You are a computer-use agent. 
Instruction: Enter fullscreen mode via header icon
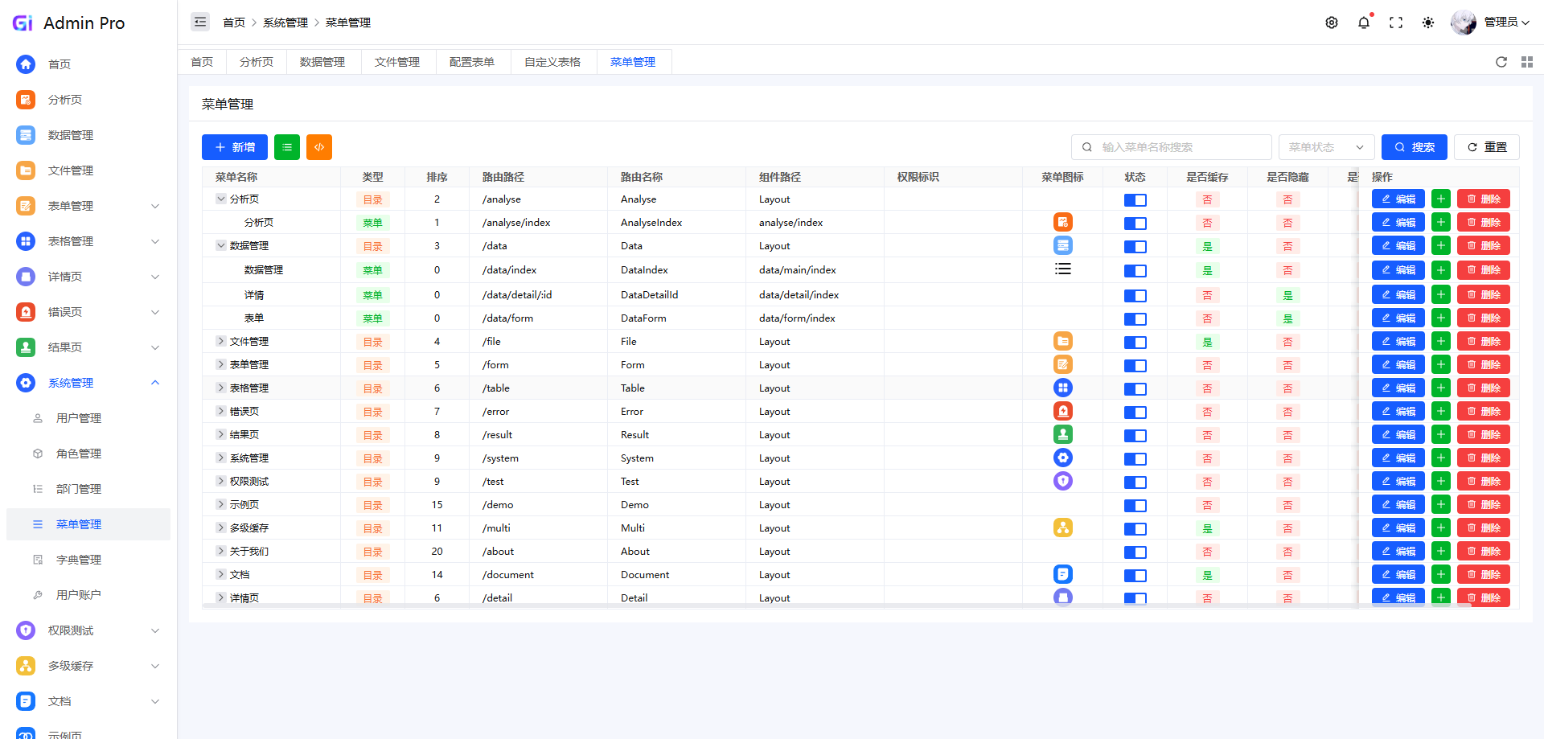[x=1396, y=23]
